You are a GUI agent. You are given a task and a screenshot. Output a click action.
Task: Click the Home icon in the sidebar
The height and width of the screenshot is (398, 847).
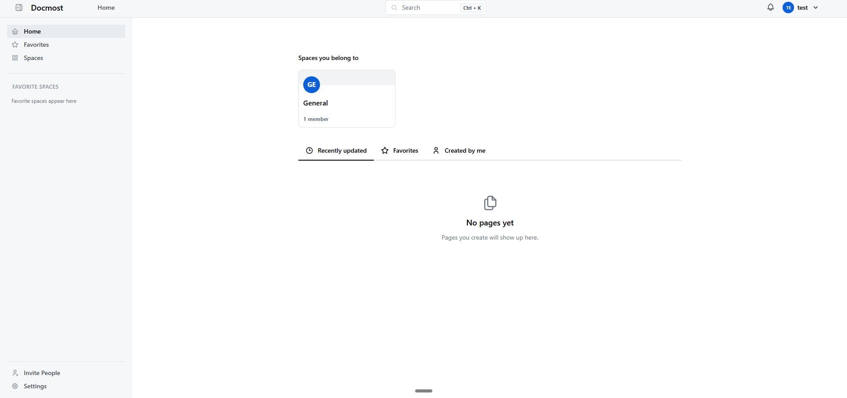click(15, 31)
